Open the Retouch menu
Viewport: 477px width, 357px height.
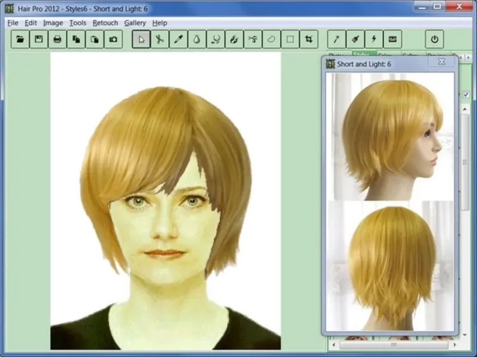pos(106,23)
